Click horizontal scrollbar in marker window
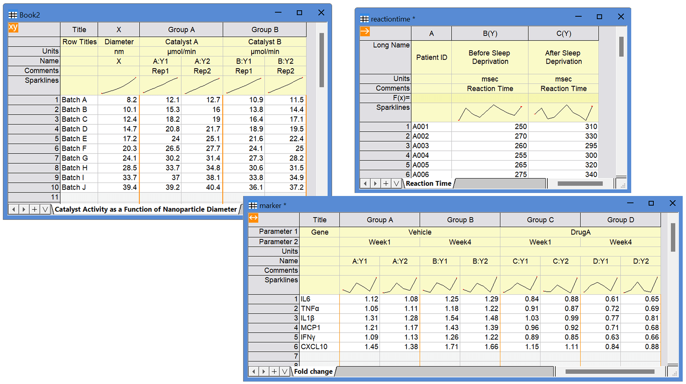The image size is (686, 384). coord(610,372)
